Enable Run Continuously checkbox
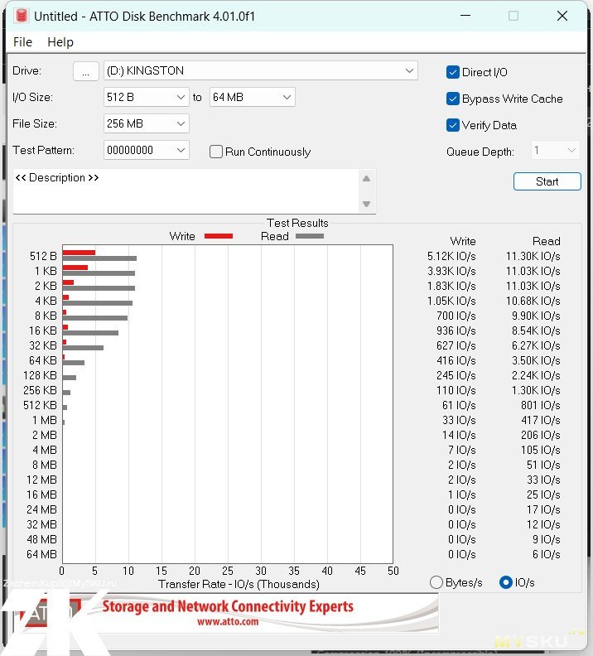This screenshot has height=656, width=593. click(x=216, y=152)
